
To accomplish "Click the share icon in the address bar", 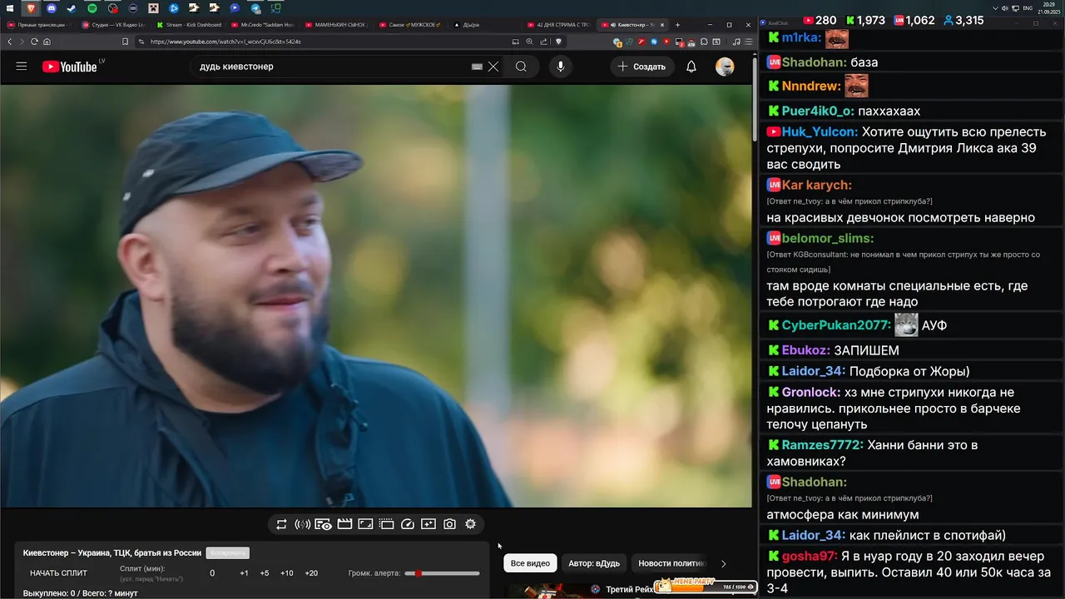I will click(544, 42).
